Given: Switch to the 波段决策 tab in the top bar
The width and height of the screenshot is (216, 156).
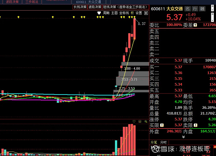Looking at the screenshot, I should coord(12,2).
